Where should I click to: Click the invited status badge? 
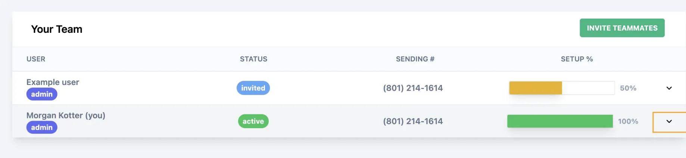(253, 88)
